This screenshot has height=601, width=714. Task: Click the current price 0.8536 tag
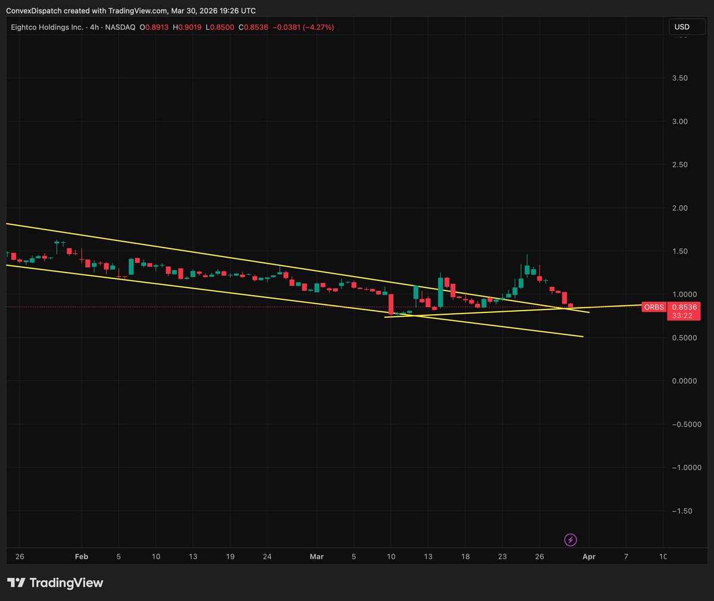684,308
